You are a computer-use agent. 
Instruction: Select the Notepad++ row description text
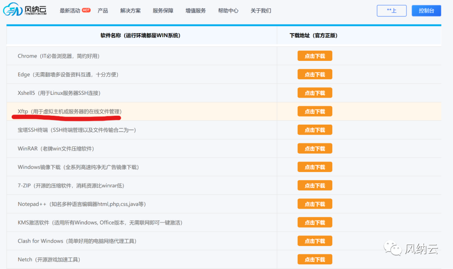(82, 204)
